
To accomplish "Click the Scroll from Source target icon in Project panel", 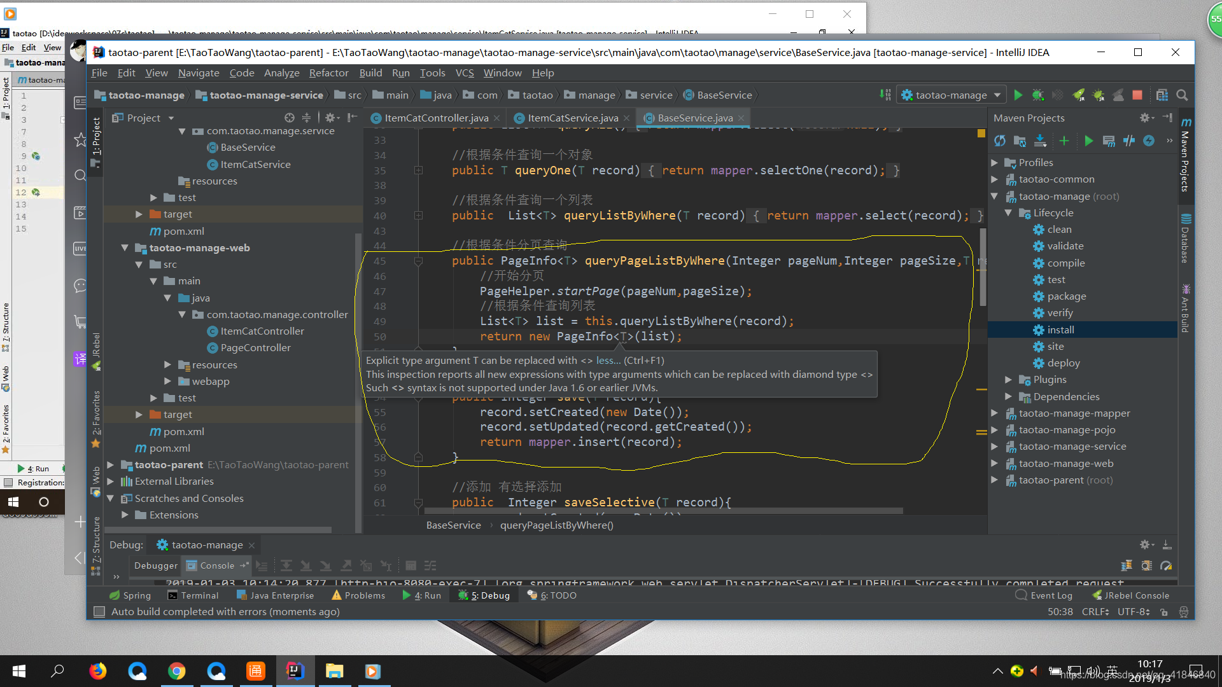I will (290, 118).
